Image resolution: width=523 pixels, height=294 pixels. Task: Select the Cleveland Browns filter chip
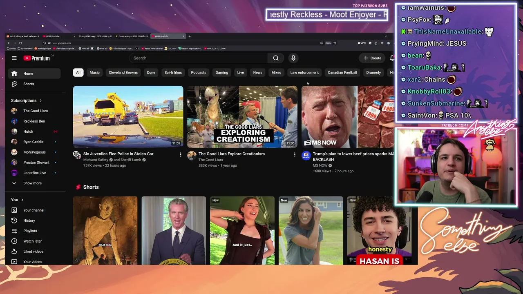click(123, 73)
